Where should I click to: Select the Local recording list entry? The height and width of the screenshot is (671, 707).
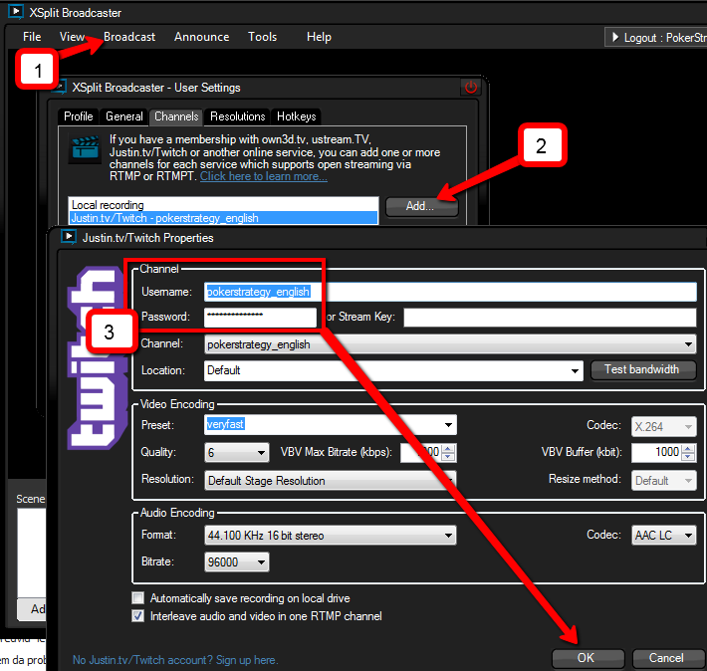223,205
